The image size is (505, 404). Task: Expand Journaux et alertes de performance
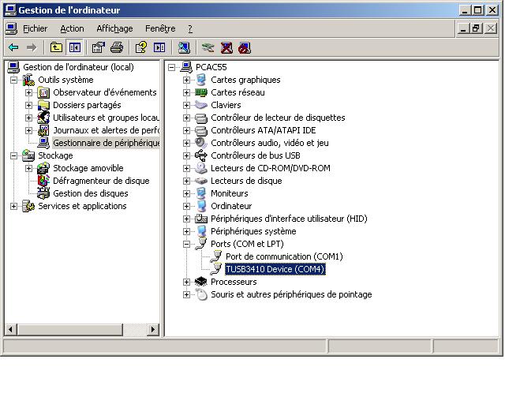tap(28, 130)
